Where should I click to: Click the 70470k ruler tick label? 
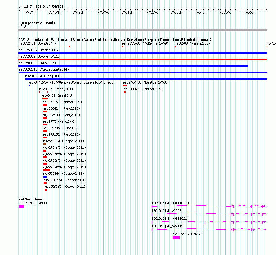click(30, 12)
